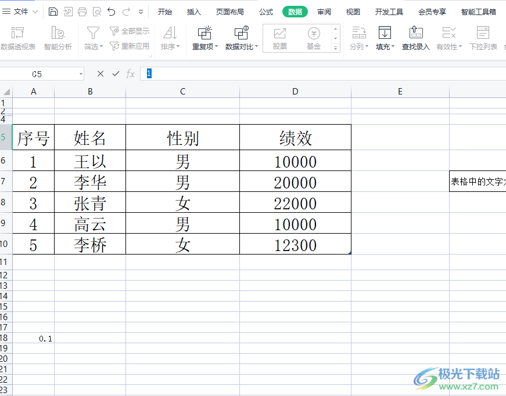Click the 重复项 duplicates icon

(x=204, y=33)
